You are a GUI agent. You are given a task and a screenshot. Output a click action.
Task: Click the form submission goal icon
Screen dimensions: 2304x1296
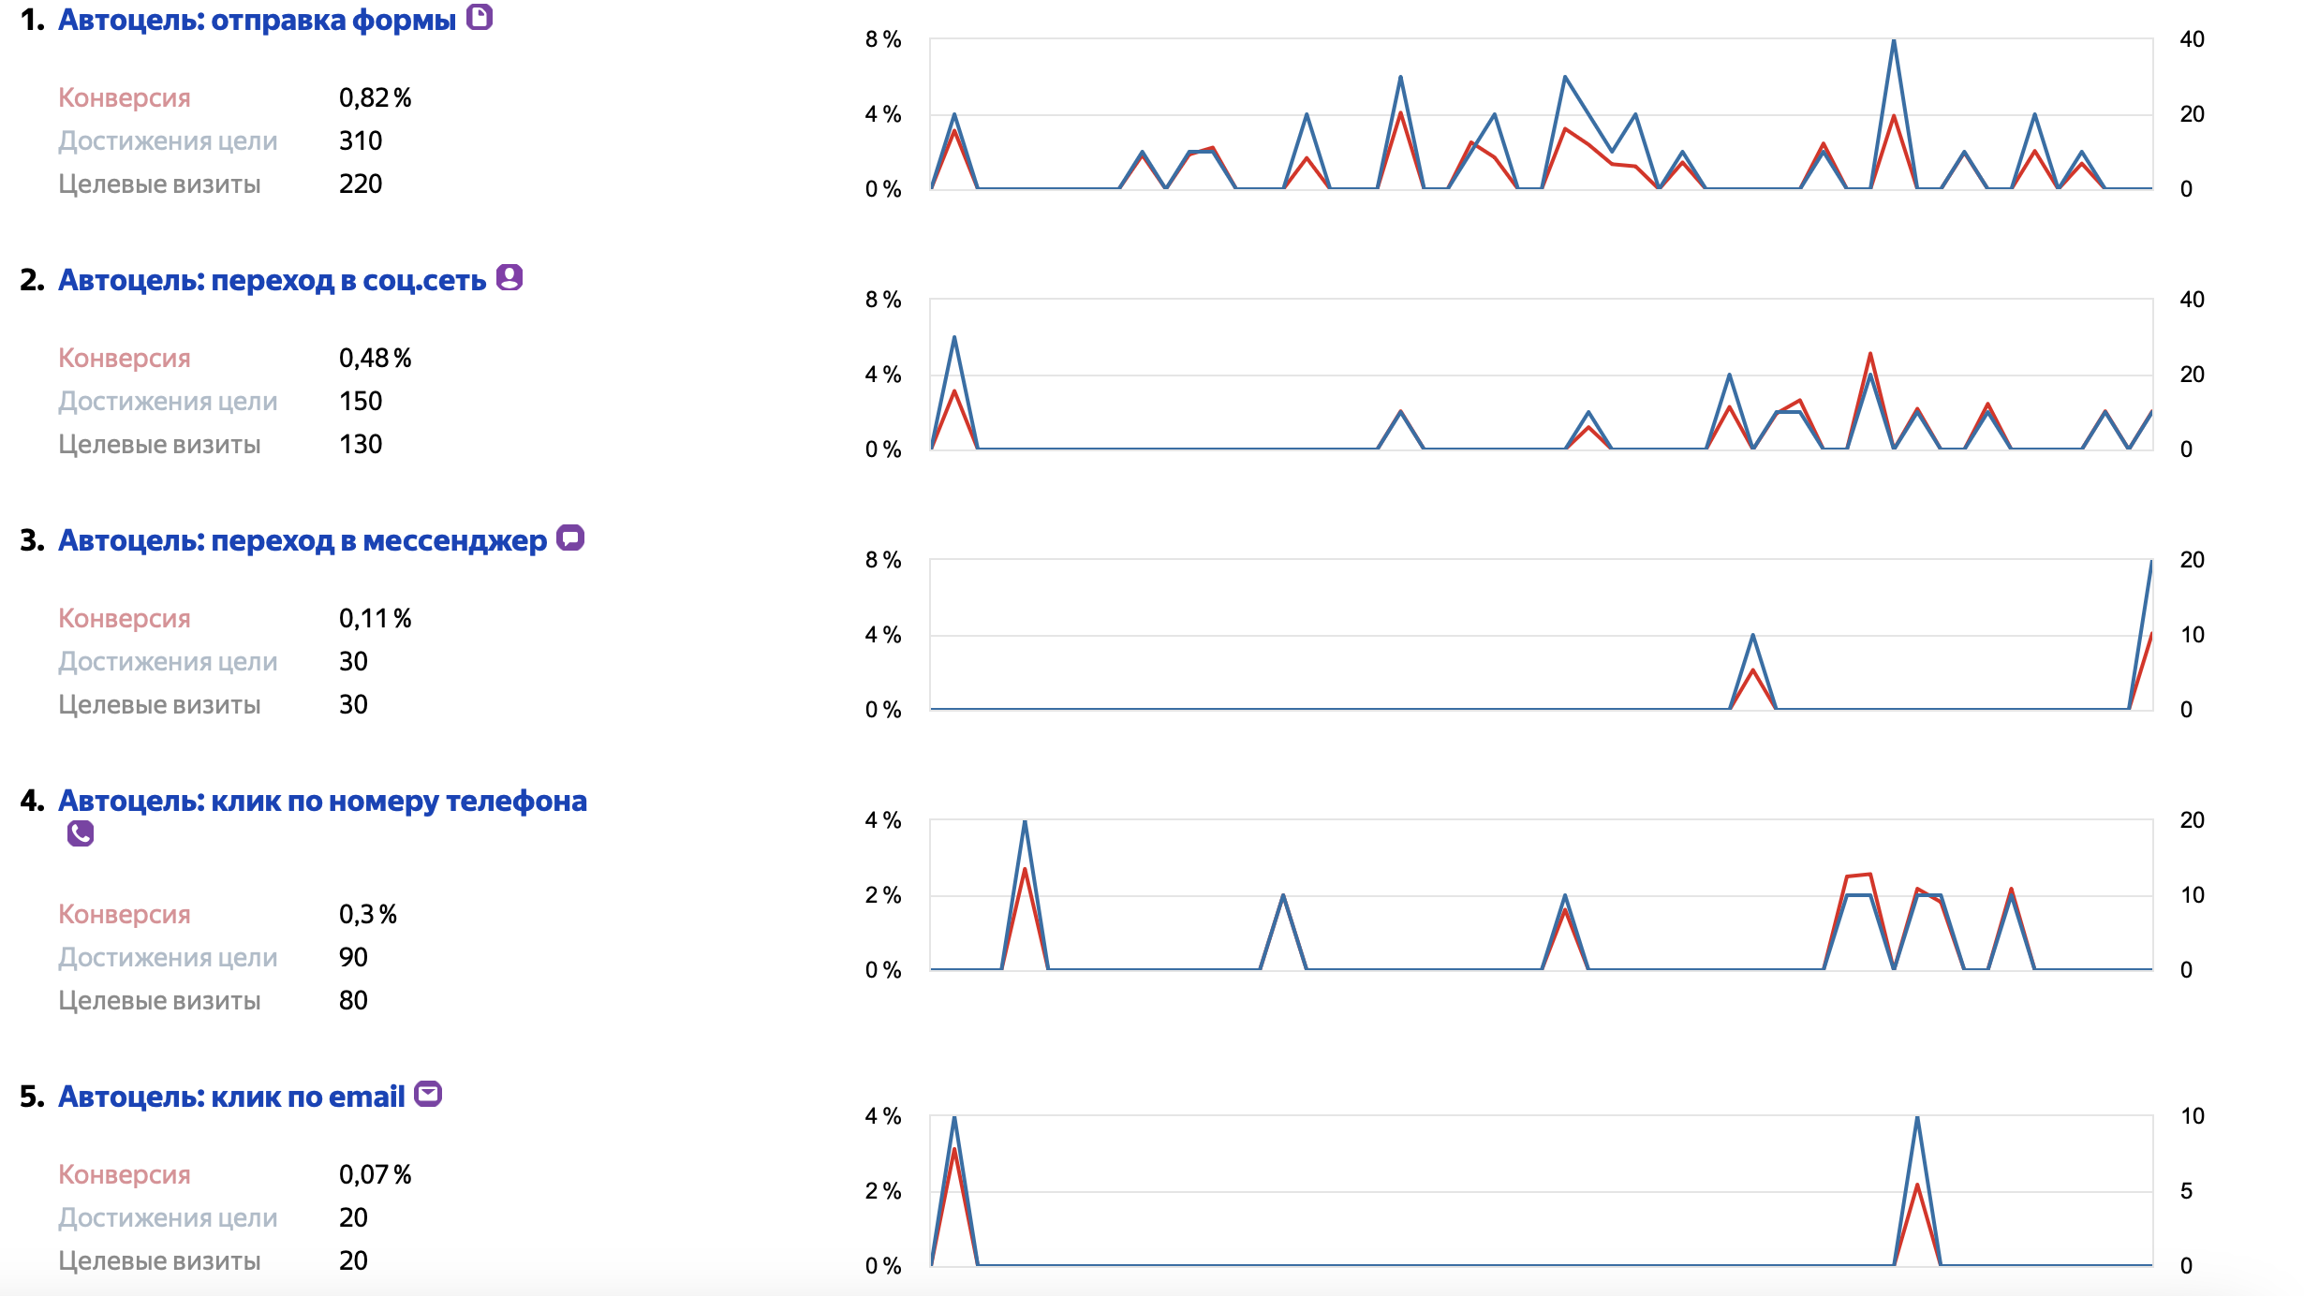(x=480, y=17)
